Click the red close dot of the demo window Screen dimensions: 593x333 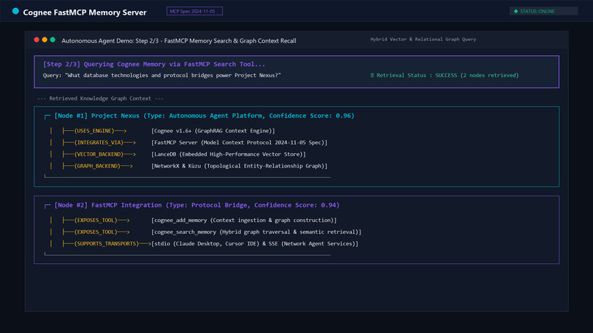(x=36, y=40)
